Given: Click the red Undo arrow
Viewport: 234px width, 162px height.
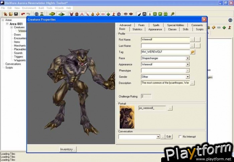Looking at the screenshot, I should coord(23,14).
